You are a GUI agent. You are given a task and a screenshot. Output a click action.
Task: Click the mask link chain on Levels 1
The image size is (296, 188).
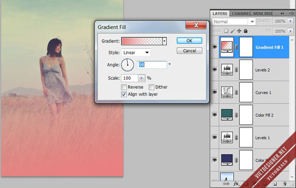pos(236,138)
